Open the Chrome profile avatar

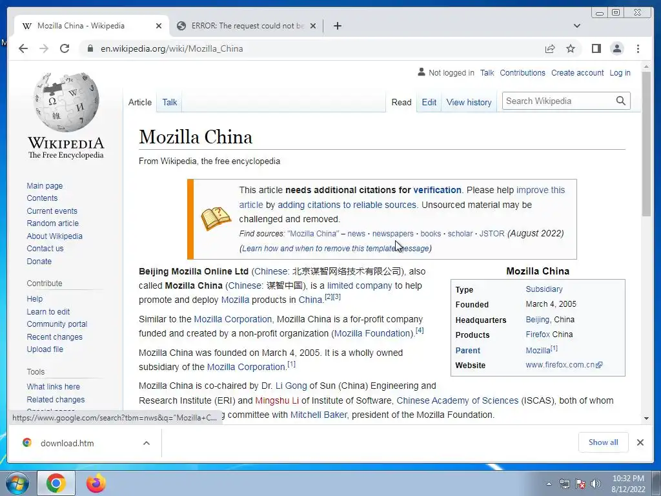[616, 48]
